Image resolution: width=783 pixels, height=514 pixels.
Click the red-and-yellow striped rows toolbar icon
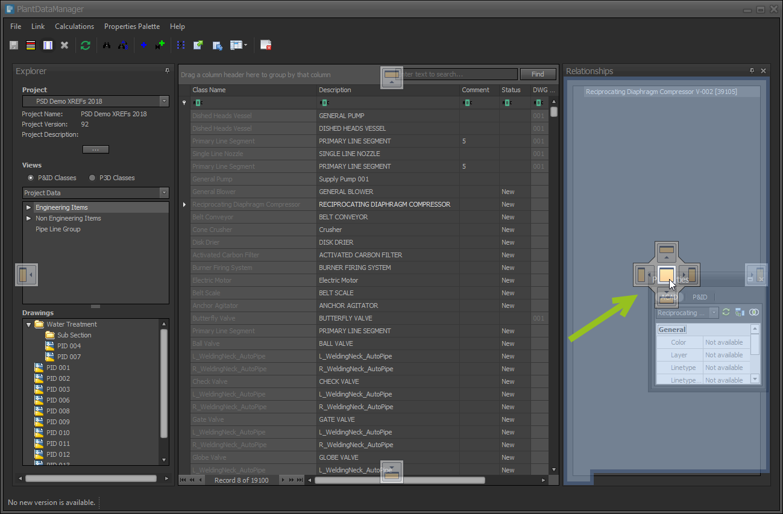pos(31,45)
